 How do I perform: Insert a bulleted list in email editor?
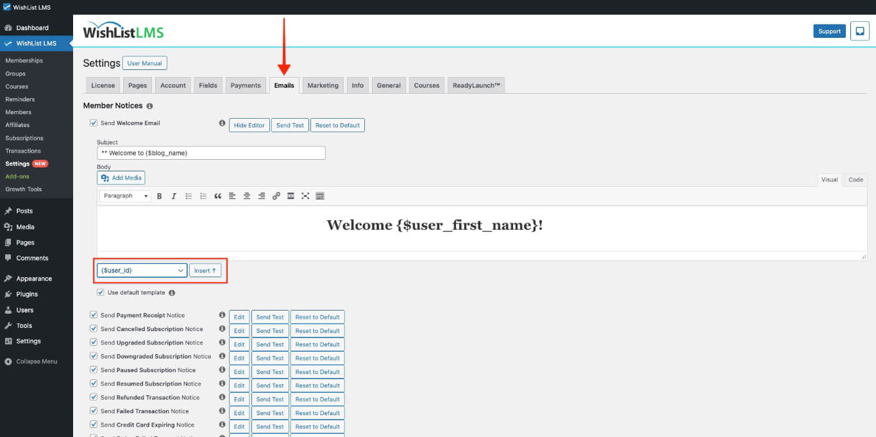[189, 196]
